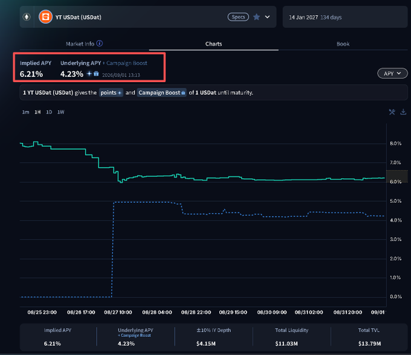The width and height of the screenshot is (411, 355).
Task: Expand the market selector chevron
Action: coord(267,17)
